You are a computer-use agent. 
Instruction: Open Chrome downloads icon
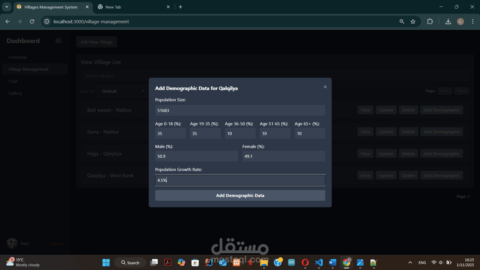tap(448, 21)
